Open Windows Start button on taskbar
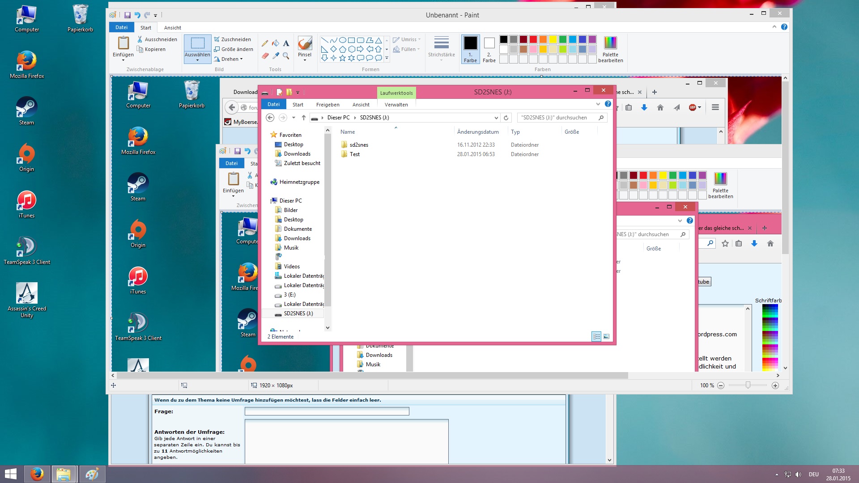The width and height of the screenshot is (859, 483). pyautogui.click(x=11, y=474)
